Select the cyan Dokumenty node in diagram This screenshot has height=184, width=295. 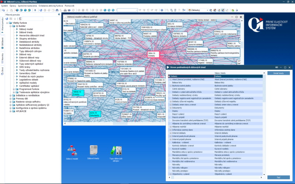click(x=95, y=114)
